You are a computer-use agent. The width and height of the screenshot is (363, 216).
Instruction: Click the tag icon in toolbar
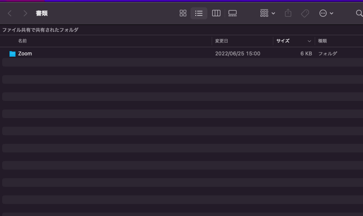click(x=305, y=13)
